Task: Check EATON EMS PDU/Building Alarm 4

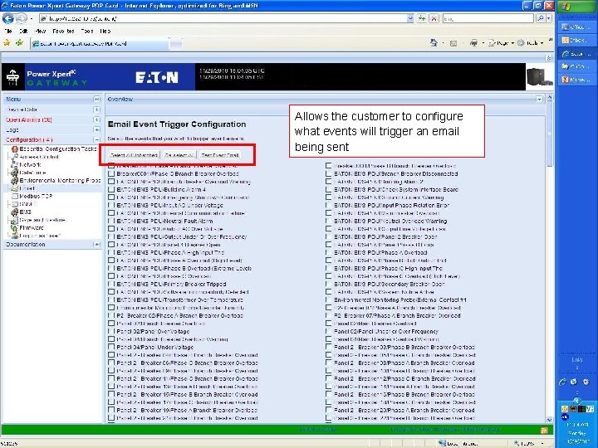Action: (x=111, y=189)
